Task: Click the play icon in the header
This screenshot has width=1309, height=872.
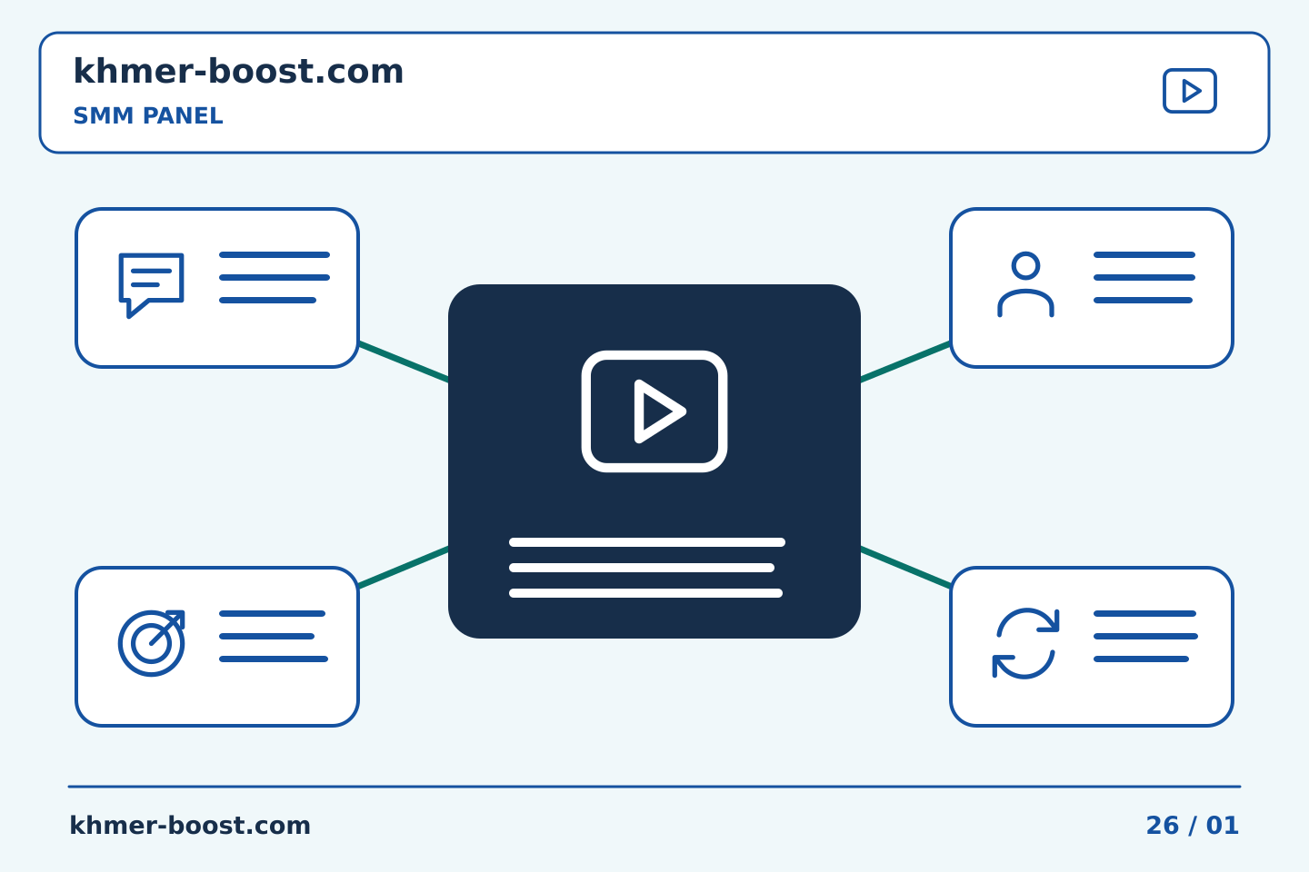Action: click(x=1190, y=91)
